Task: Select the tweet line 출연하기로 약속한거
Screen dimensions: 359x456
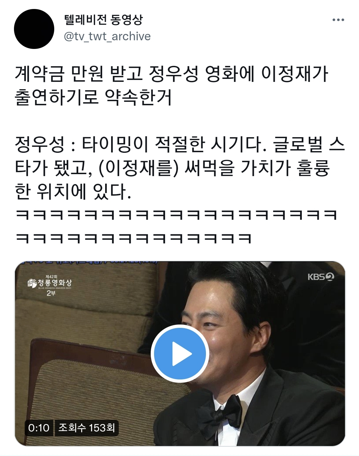Action: coord(93,97)
